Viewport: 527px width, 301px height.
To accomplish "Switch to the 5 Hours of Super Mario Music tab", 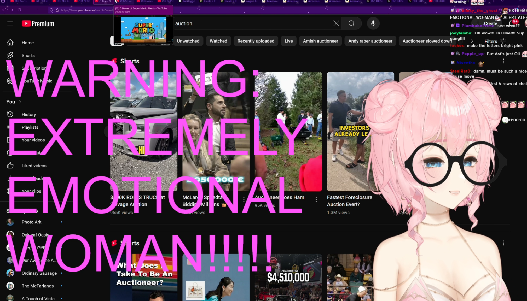I will coord(124,2).
